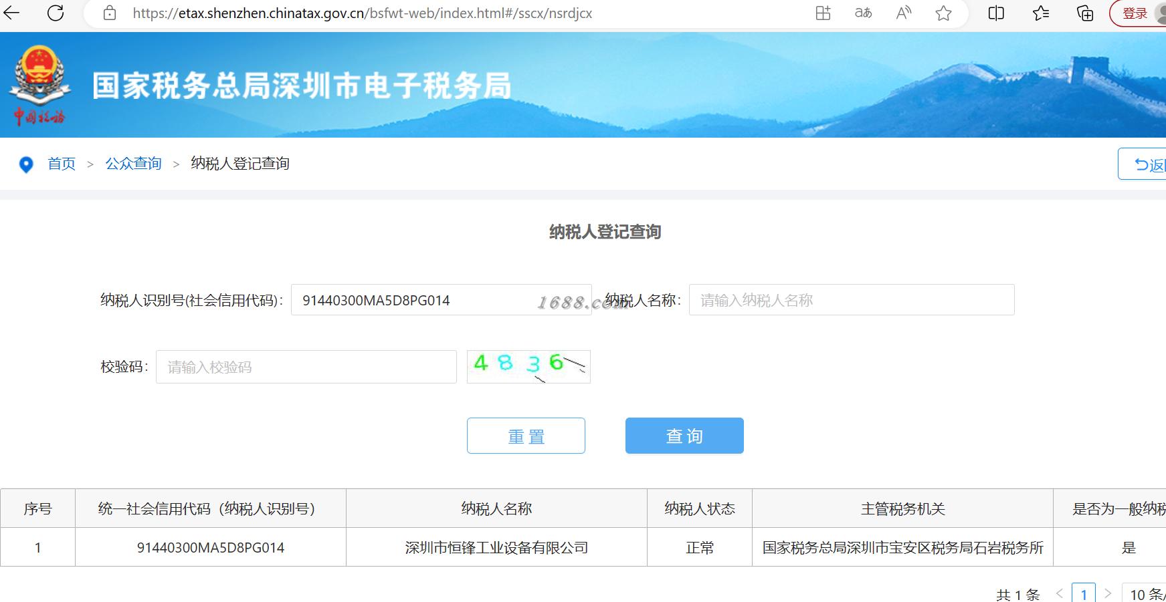Click 纳税人登记查询 breadcrumb text
The width and height of the screenshot is (1166, 602).
240,164
